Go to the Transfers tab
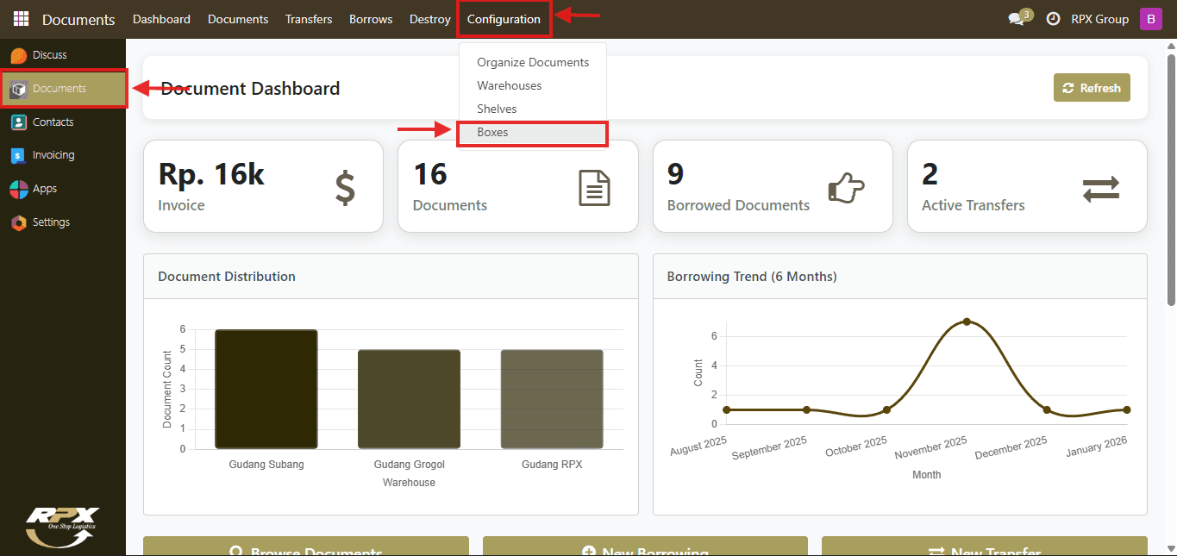1177x556 pixels. coord(309,19)
